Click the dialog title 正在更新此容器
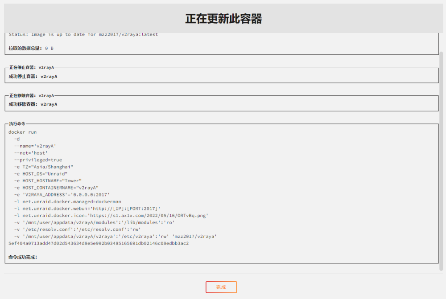 tap(223, 19)
